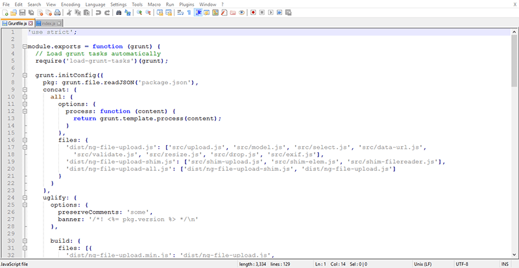Screen dimensions: 519x268
Task: Click JavaScript file label in status bar
Action: pyautogui.click(x=14, y=264)
